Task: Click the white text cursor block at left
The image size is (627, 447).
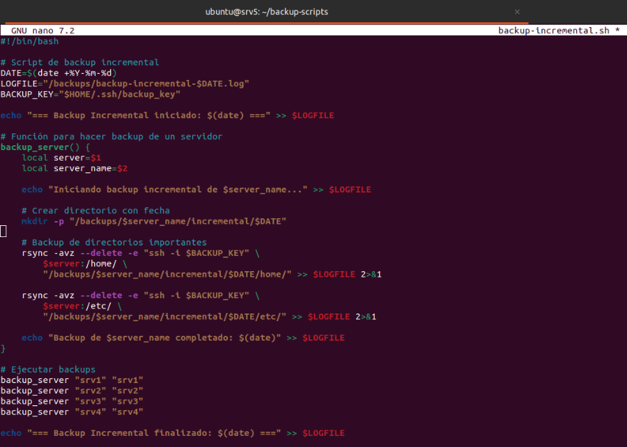Action: (x=3, y=231)
